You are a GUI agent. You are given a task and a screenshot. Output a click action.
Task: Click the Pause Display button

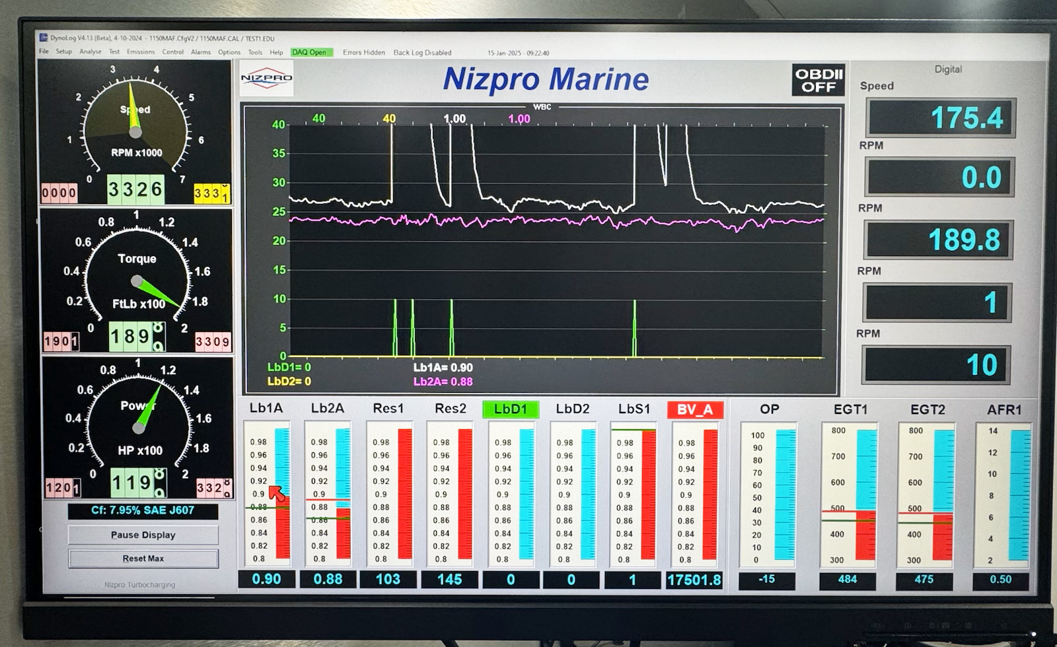(x=143, y=535)
